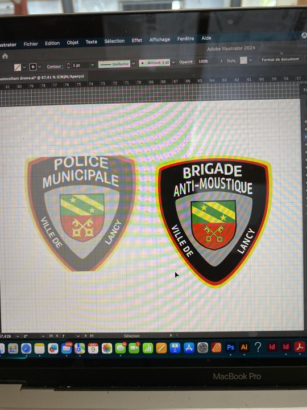Open the Aide menu

206,38
